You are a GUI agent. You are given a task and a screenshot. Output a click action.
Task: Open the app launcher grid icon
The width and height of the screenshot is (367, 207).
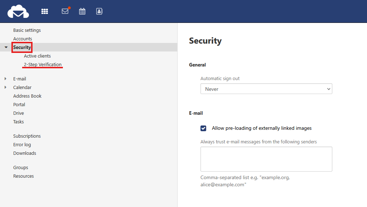coord(45,11)
